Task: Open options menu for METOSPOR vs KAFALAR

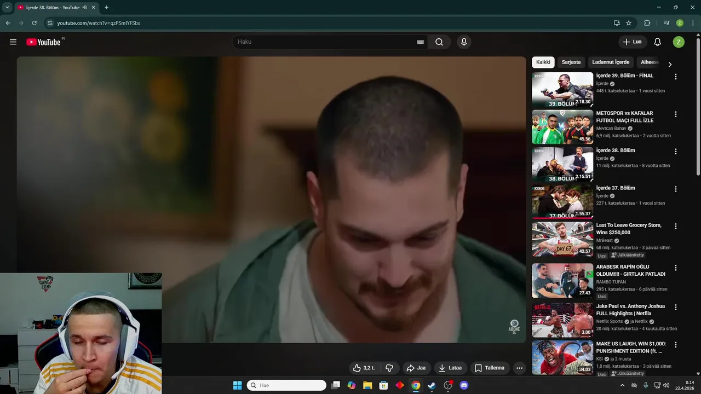Action: click(x=676, y=114)
